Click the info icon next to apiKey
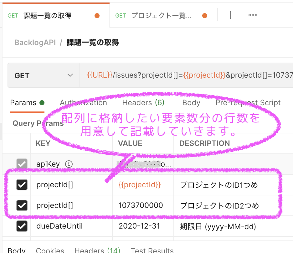 pyautogui.click(x=69, y=164)
